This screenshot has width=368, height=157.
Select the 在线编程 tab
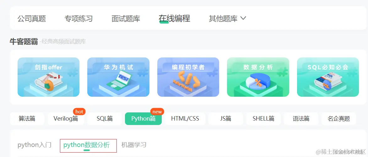click(x=174, y=18)
